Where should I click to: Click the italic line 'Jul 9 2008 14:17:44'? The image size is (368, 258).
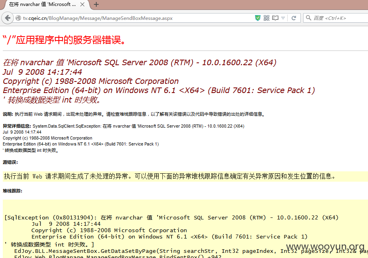coord(43,72)
